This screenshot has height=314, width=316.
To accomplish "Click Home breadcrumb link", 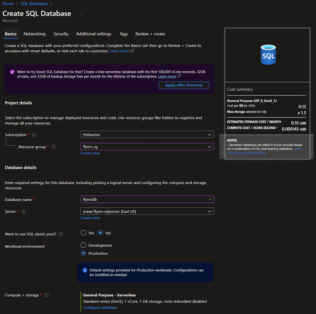I will click(x=8, y=4).
